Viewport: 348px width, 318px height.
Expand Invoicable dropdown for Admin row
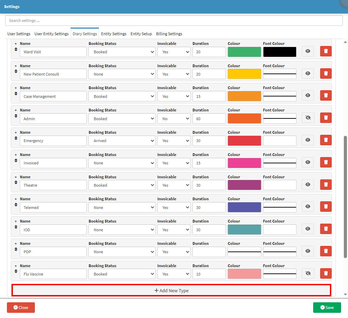point(174,119)
